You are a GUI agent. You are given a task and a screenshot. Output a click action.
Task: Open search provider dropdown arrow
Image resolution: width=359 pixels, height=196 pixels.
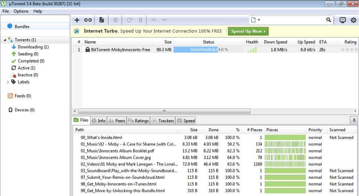(259, 20)
